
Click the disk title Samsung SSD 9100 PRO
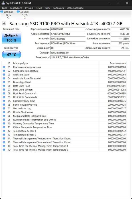66,24
